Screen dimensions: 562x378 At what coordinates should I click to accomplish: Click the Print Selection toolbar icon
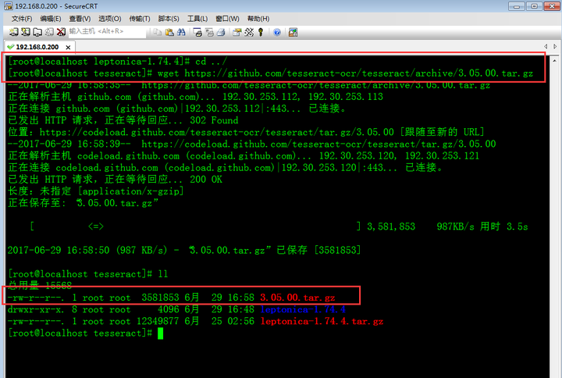(209, 32)
